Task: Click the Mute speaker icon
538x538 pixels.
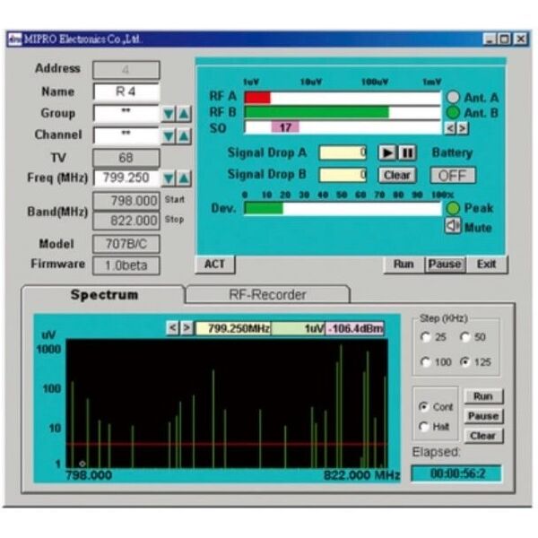Action: coord(453,227)
